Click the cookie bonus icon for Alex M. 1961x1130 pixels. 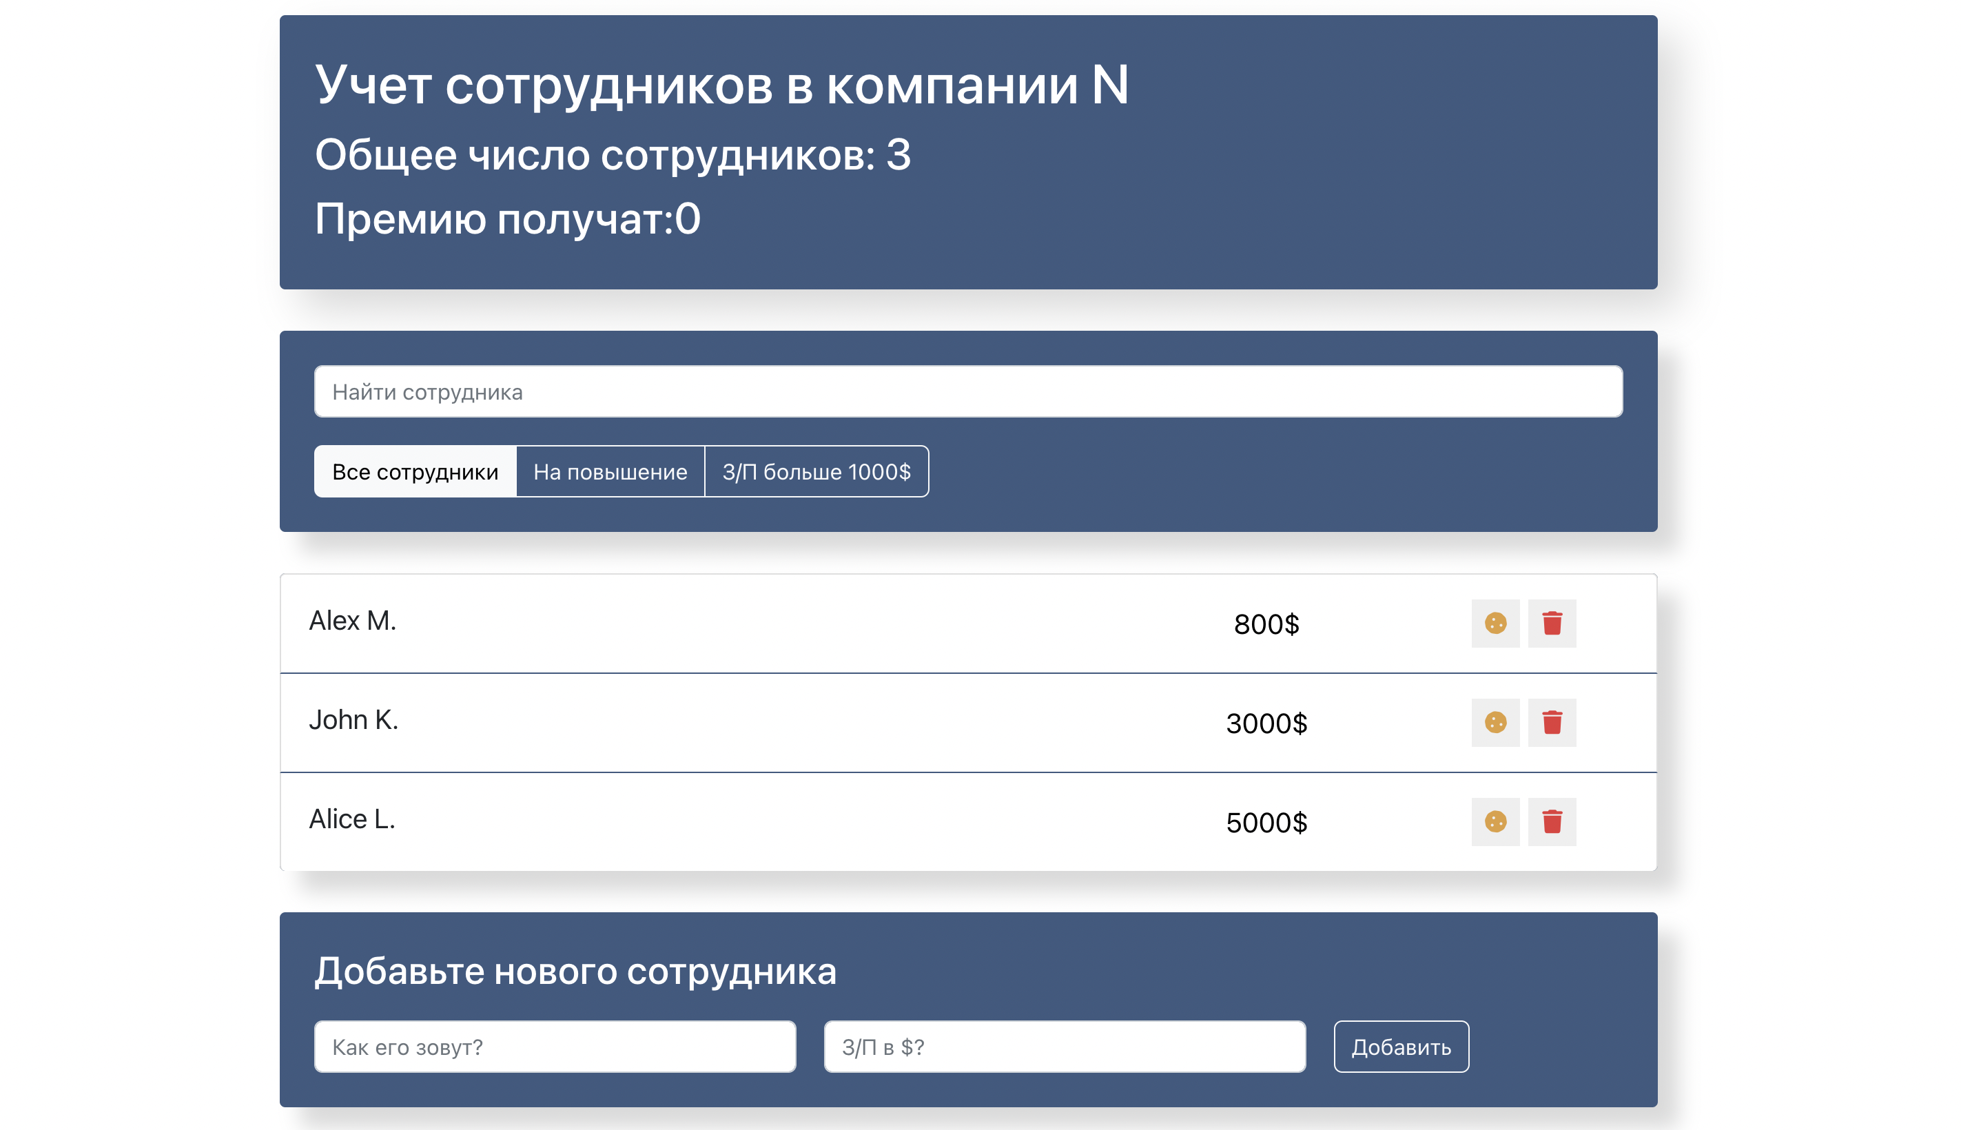click(x=1495, y=623)
